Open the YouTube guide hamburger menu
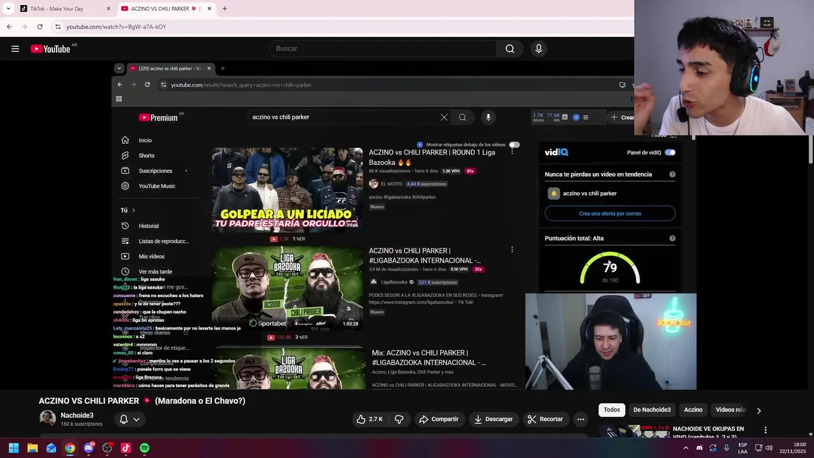This screenshot has height=458, width=814. click(15, 49)
